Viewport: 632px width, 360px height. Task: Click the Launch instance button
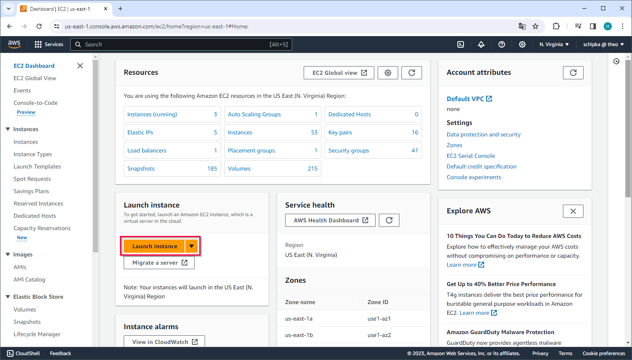[x=155, y=246]
